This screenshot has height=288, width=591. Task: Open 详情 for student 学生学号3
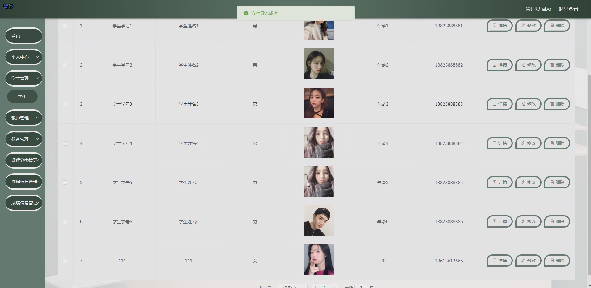500,104
